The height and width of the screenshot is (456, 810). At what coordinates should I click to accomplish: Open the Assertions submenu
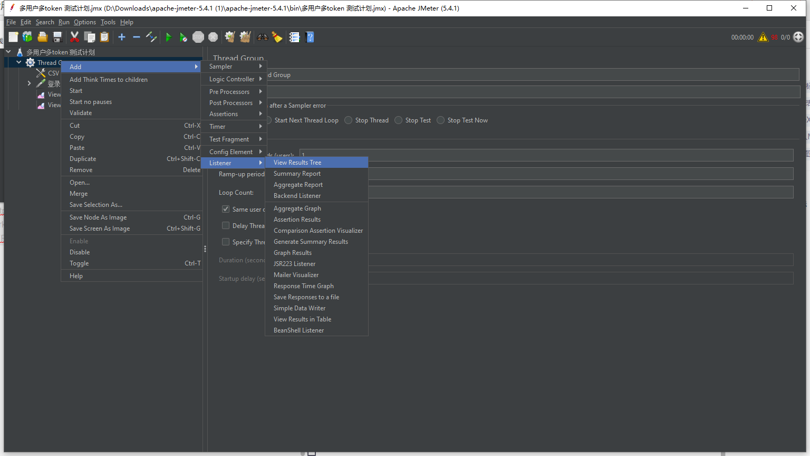[x=234, y=114]
